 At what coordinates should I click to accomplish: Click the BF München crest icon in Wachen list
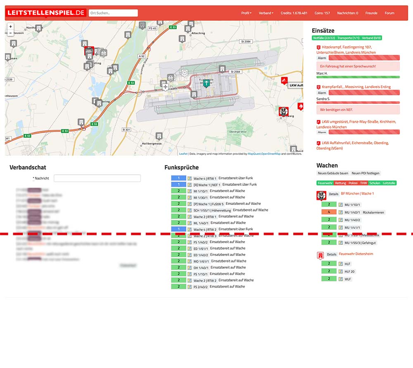coord(321,196)
